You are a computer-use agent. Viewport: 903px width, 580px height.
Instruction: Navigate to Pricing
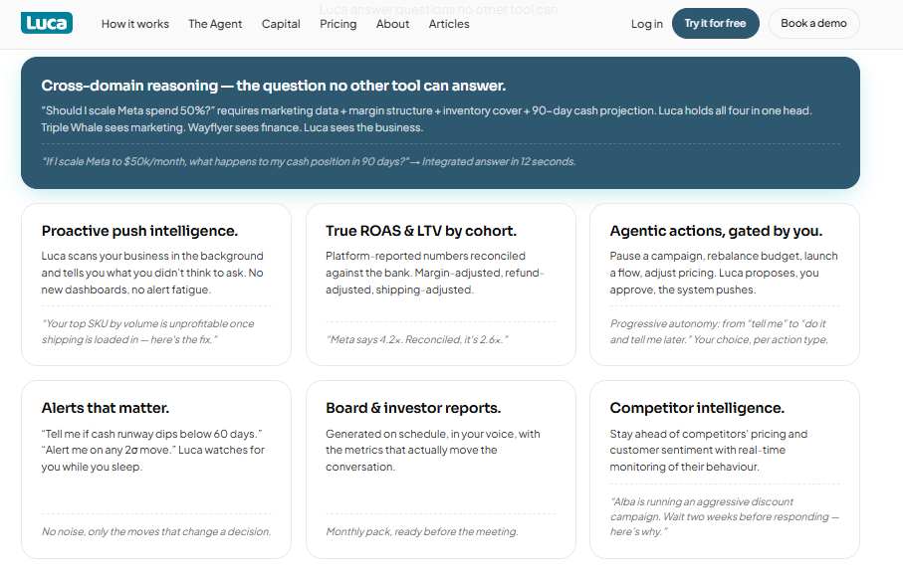[339, 24]
